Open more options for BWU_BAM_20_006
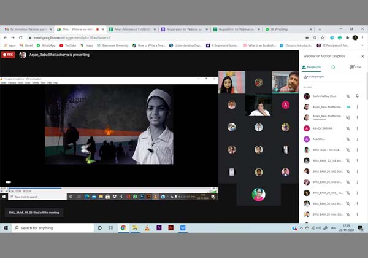The width and height of the screenshot is (368, 258). [357, 214]
